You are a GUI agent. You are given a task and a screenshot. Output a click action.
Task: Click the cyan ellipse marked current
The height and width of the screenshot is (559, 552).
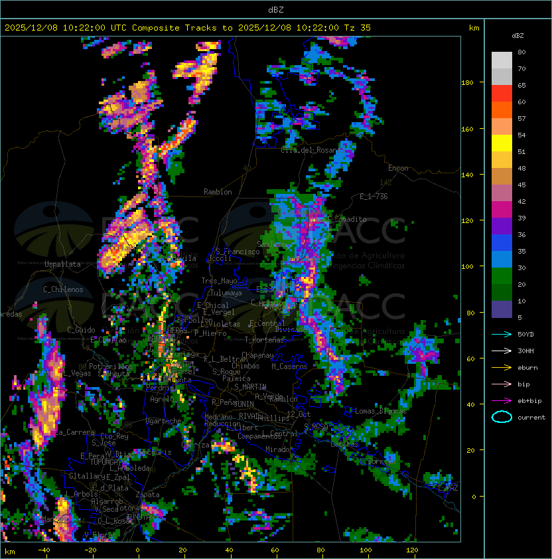[x=502, y=417]
